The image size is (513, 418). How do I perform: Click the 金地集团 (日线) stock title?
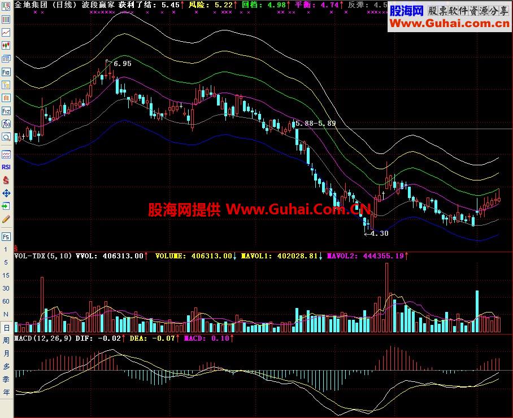(x=46, y=5)
